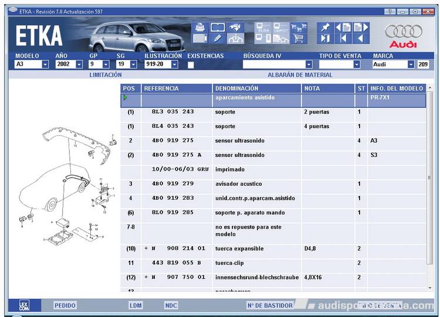This screenshot has width=440, height=317.
Task: Click the REFERENCIA column header
Action: (177, 88)
